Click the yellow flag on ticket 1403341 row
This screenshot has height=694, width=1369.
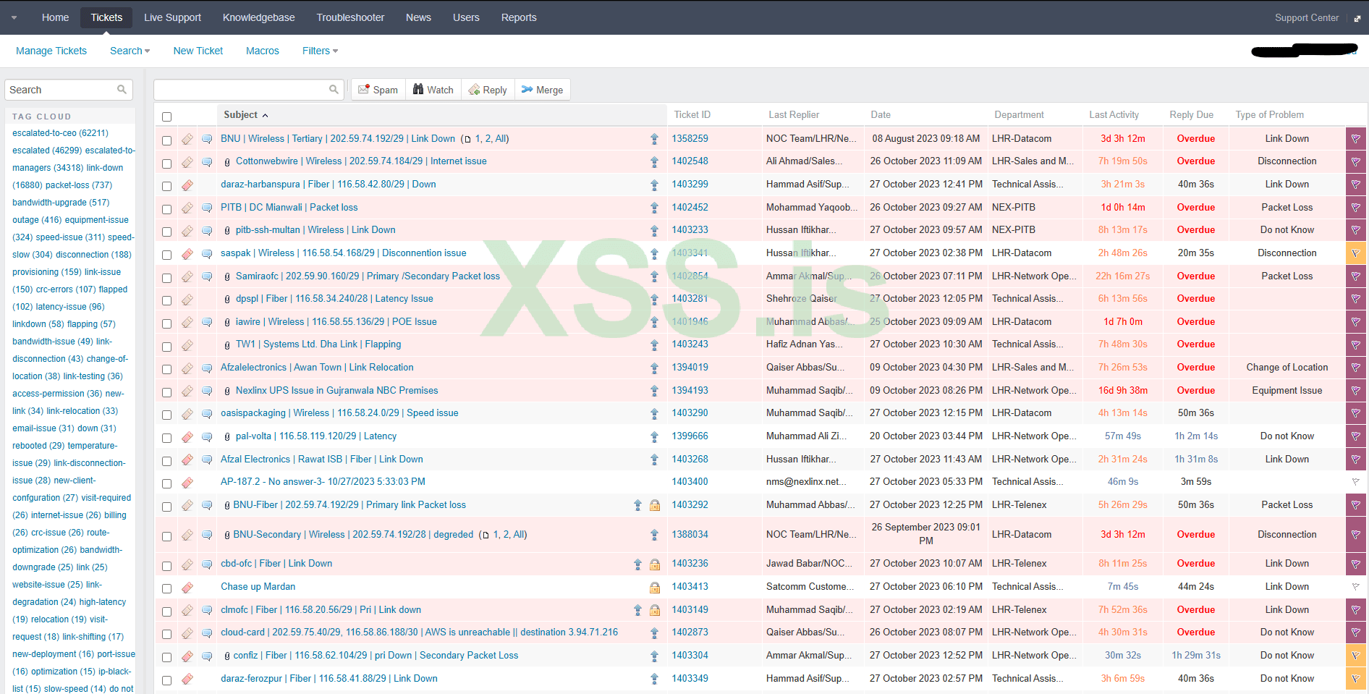1355,253
